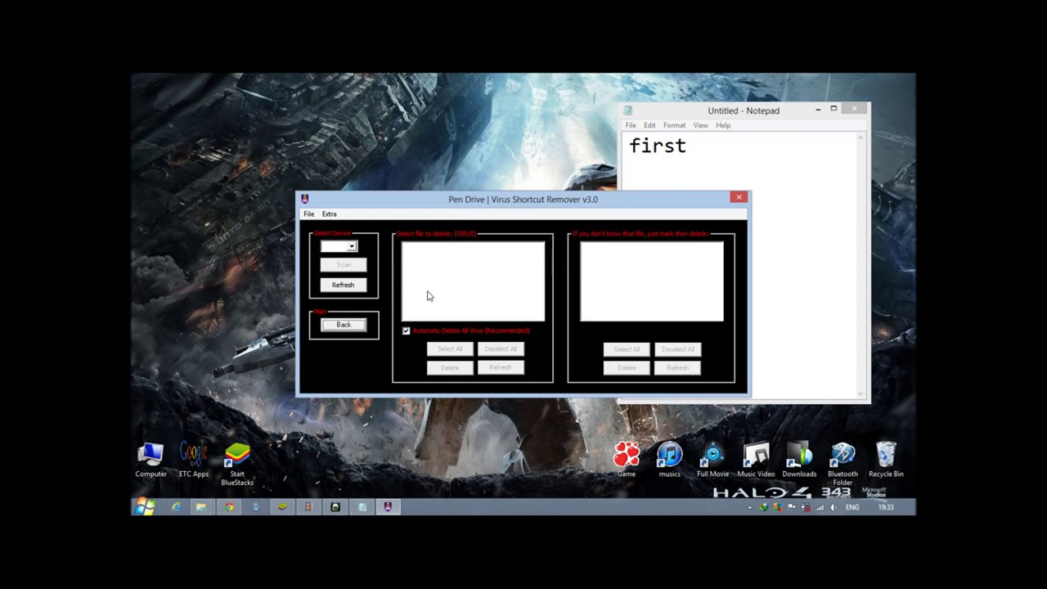Open Google Chrome from the taskbar
This screenshot has width=1047, height=589.
[229, 507]
